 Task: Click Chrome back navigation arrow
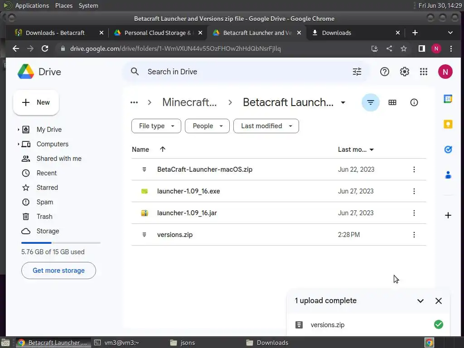tap(16, 48)
